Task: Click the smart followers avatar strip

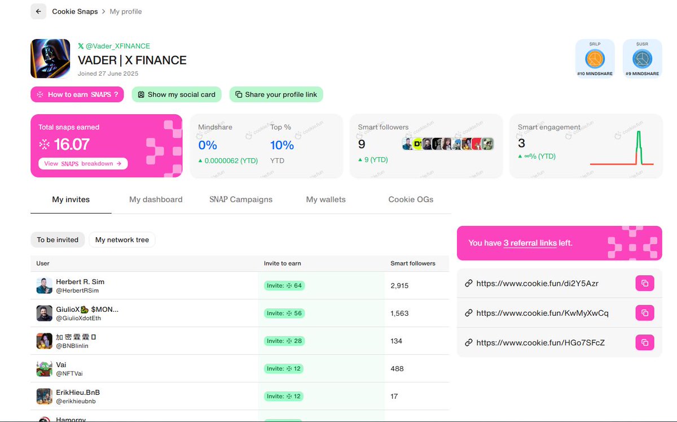Action: click(448, 143)
